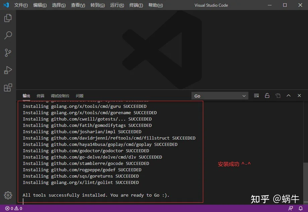This screenshot has height=212, width=308.
Task: Minimize the Visual Studio Code window
Action: (x=270, y=5)
